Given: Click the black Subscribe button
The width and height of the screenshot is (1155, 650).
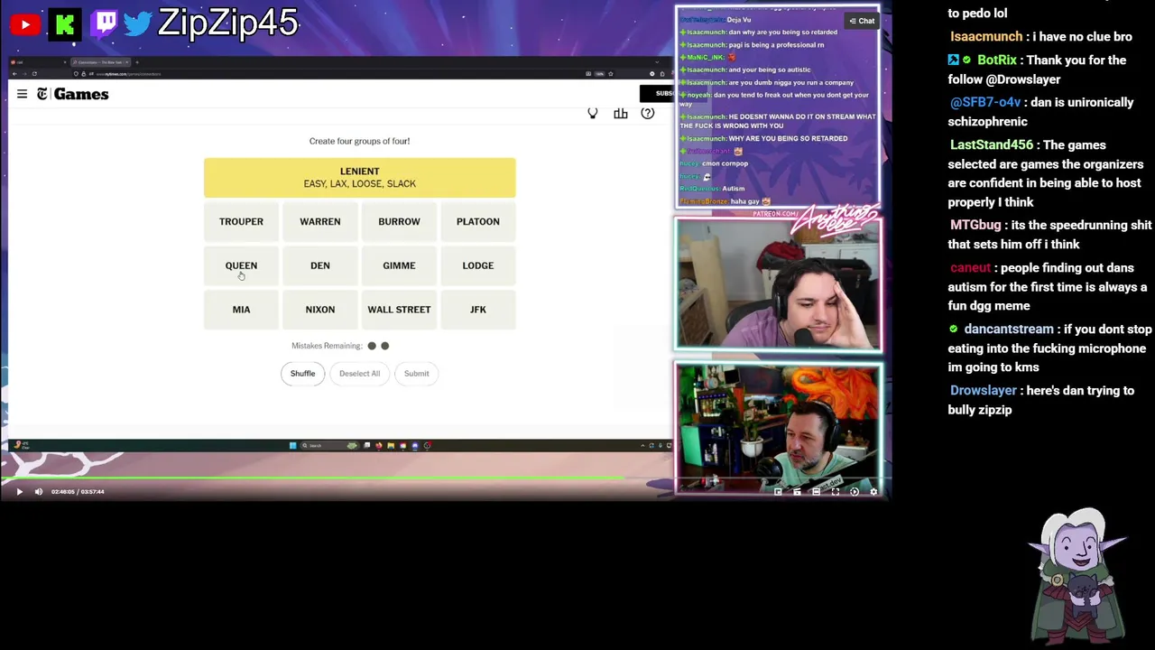Looking at the screenshot, I should (658, 93).
